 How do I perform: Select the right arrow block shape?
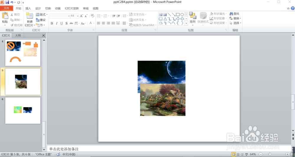pos(178,19)
